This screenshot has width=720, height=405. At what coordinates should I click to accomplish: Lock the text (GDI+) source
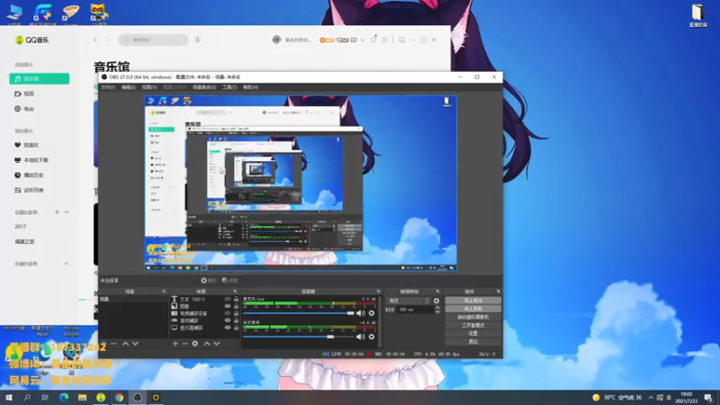click(236, 299)
